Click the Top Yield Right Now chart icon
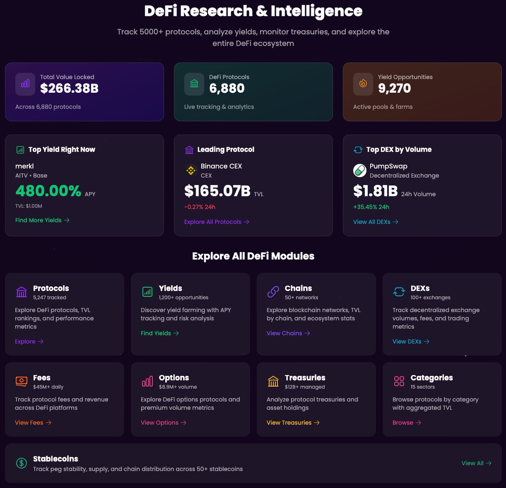The image size is (506, 488). [20, 150]
